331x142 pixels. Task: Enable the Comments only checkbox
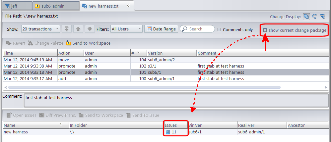(219, 29)
